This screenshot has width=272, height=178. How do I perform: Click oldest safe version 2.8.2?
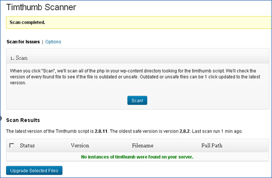pos(185,131)
